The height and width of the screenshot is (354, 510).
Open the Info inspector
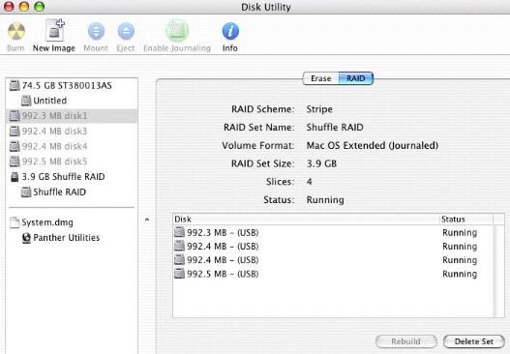click(x=230, y=31)
